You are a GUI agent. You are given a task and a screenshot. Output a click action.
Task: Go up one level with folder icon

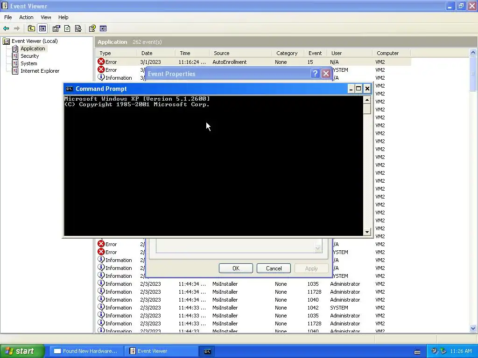[31, 28]
